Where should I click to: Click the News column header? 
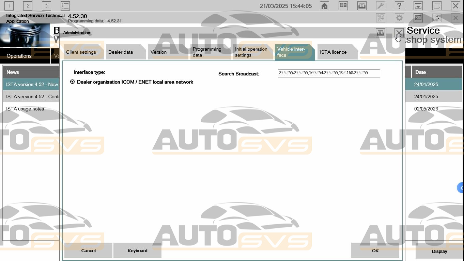31,72
